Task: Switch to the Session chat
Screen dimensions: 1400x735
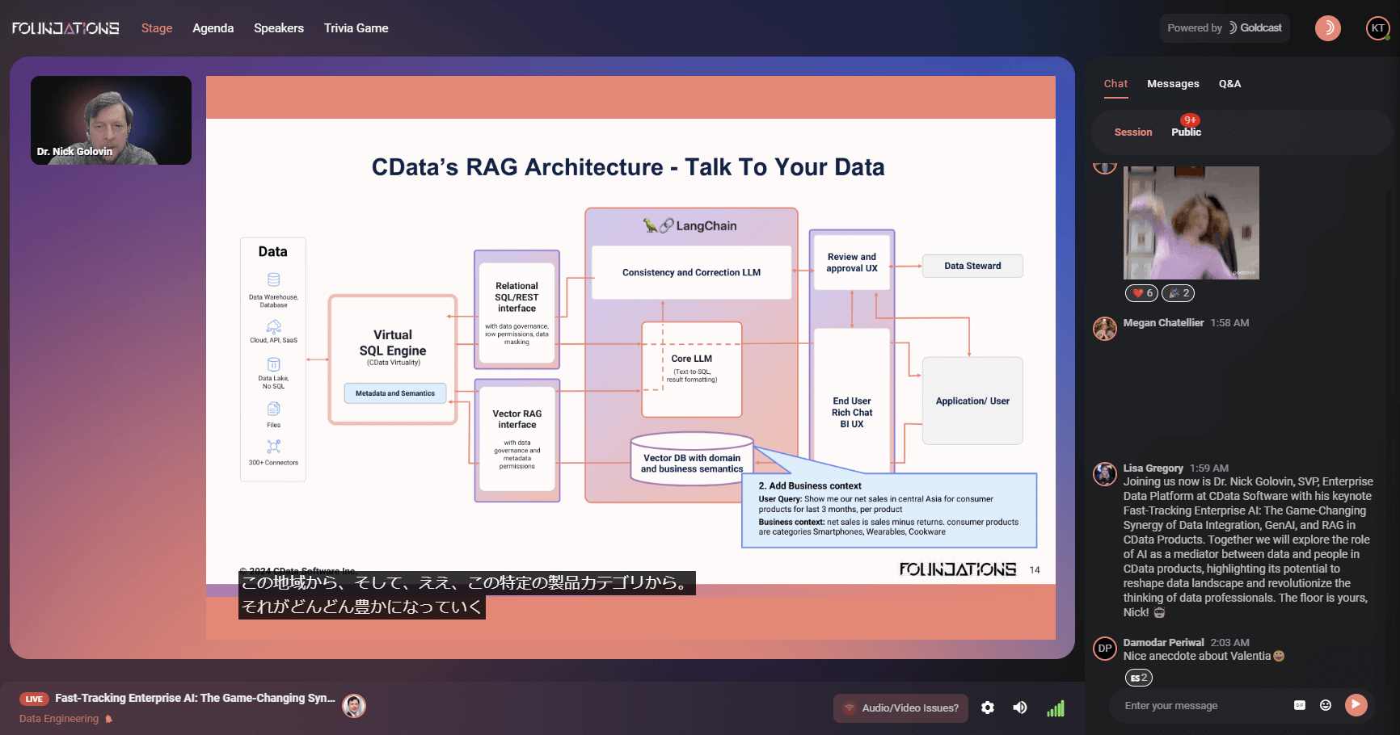Action: [x=1133, y=132]
